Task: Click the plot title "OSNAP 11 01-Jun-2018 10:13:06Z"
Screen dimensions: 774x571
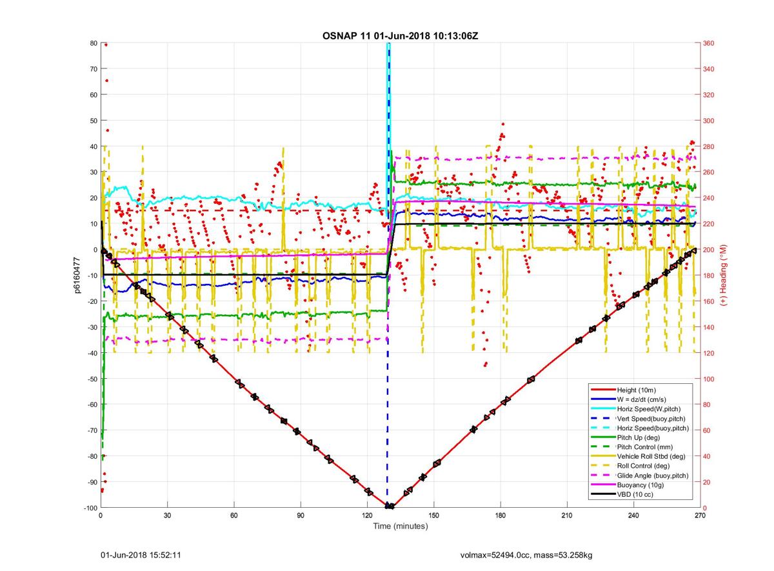Action: pos(400,35)
